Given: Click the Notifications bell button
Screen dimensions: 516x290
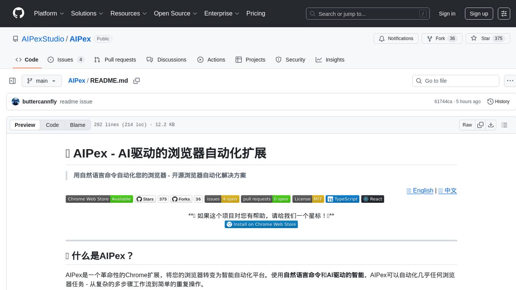Looking at the screenshot, I should point(396,39).
